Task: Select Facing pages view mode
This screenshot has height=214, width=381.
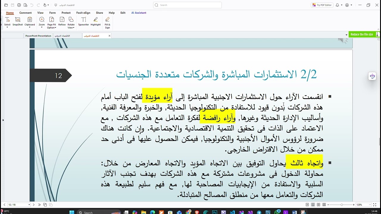Action: [318, 205]
